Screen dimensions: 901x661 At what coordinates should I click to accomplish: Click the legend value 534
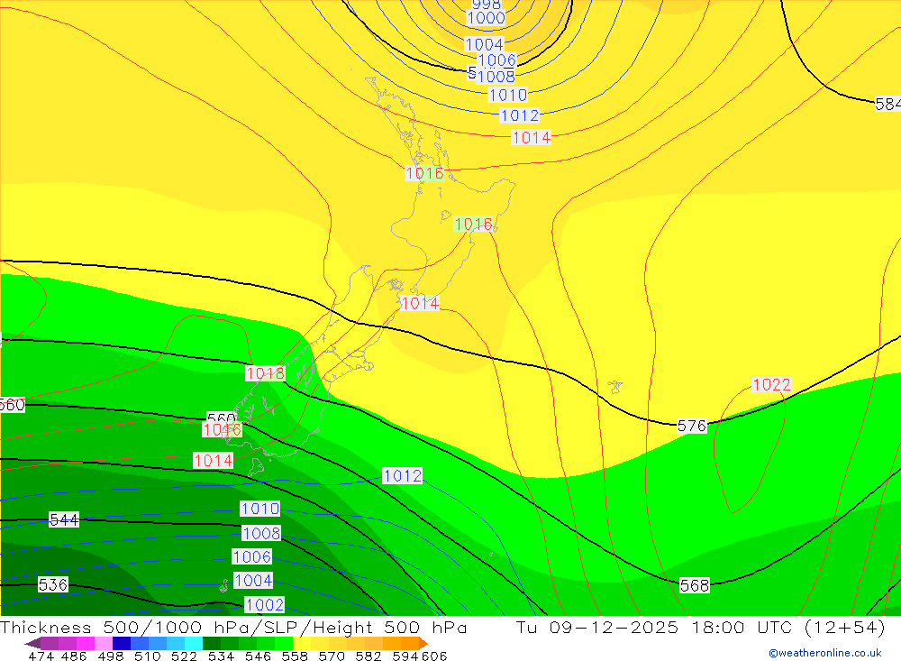221,656
